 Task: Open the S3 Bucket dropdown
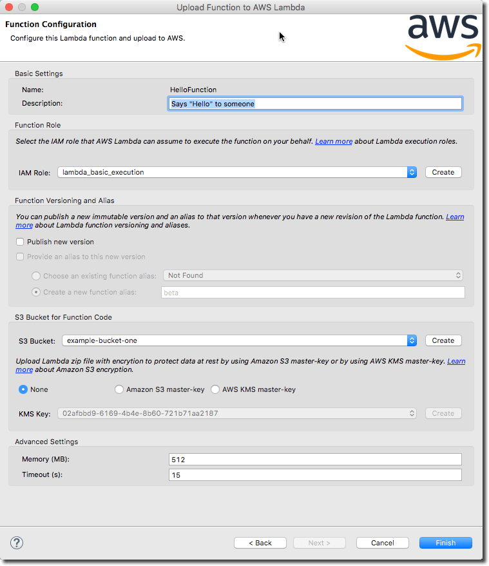click(239, 340)
